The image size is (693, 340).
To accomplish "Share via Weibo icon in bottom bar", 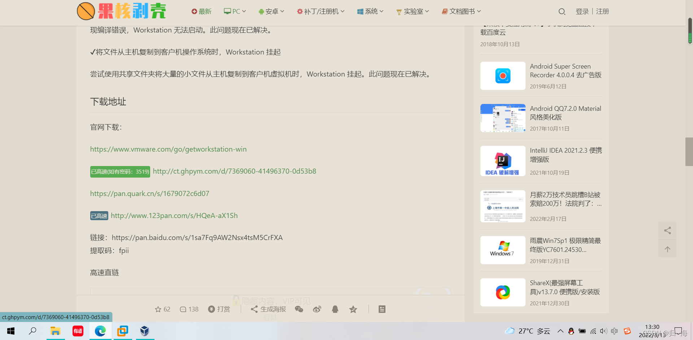I will 317,309.
